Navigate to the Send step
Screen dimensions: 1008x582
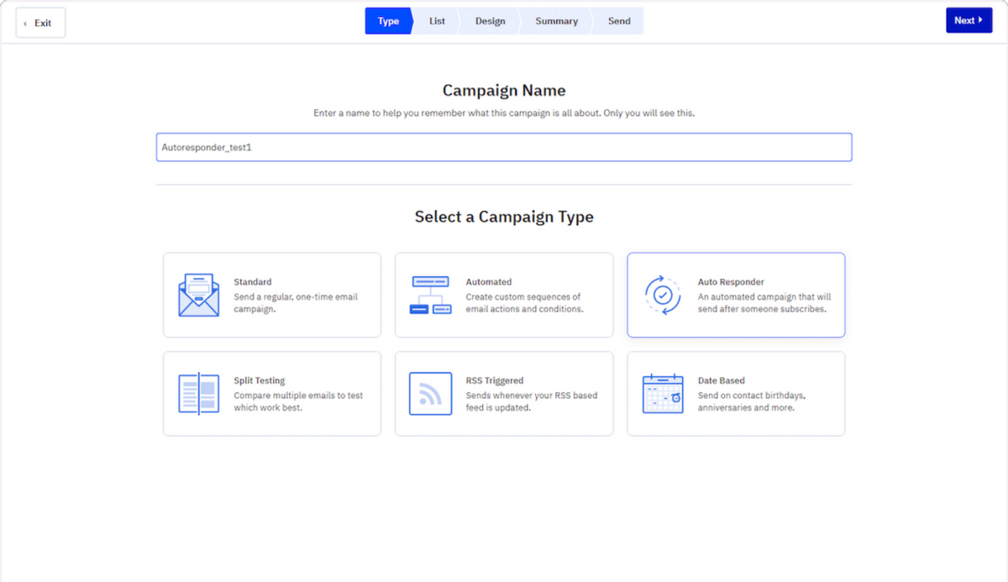(619, 21)
